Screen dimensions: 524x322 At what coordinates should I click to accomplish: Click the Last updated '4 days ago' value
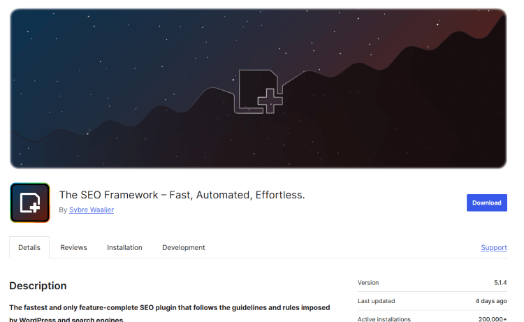click(x=491, y=301)
